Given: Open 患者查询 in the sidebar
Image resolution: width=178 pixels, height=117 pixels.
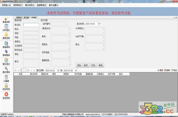Looking at the screenshot, I should point(6,45).
